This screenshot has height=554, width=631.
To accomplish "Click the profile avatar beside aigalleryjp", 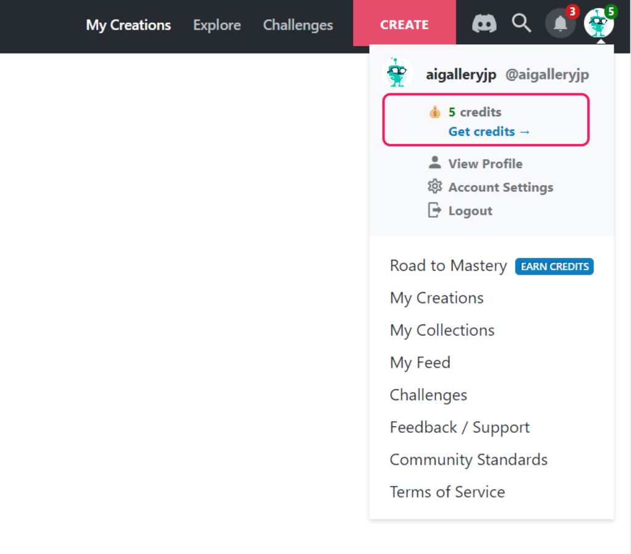I will tap(397, 73).
